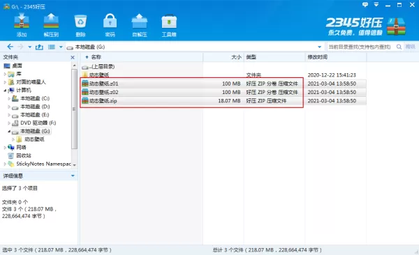
Task: Select 本地磁盘 (E:) in the tree
Action: 35,115
